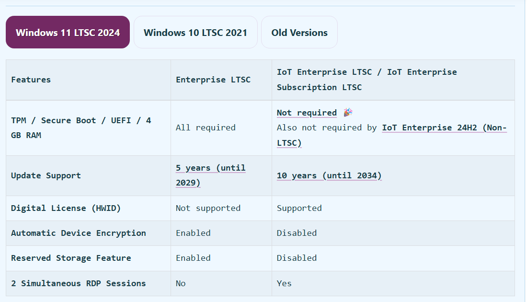Click "Reserved Storage Feature" row label
The width and height of the screenshot is (527, 302).
point(71,258)
